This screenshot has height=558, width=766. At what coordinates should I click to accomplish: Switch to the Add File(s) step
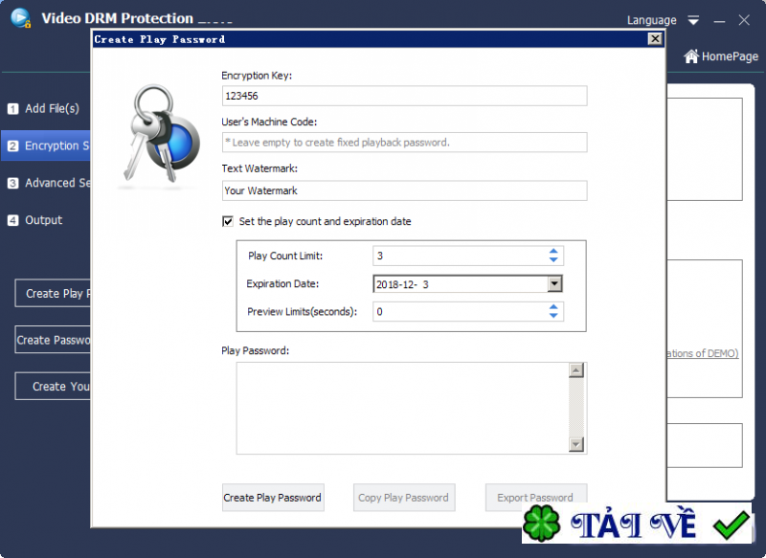(48, 108)
